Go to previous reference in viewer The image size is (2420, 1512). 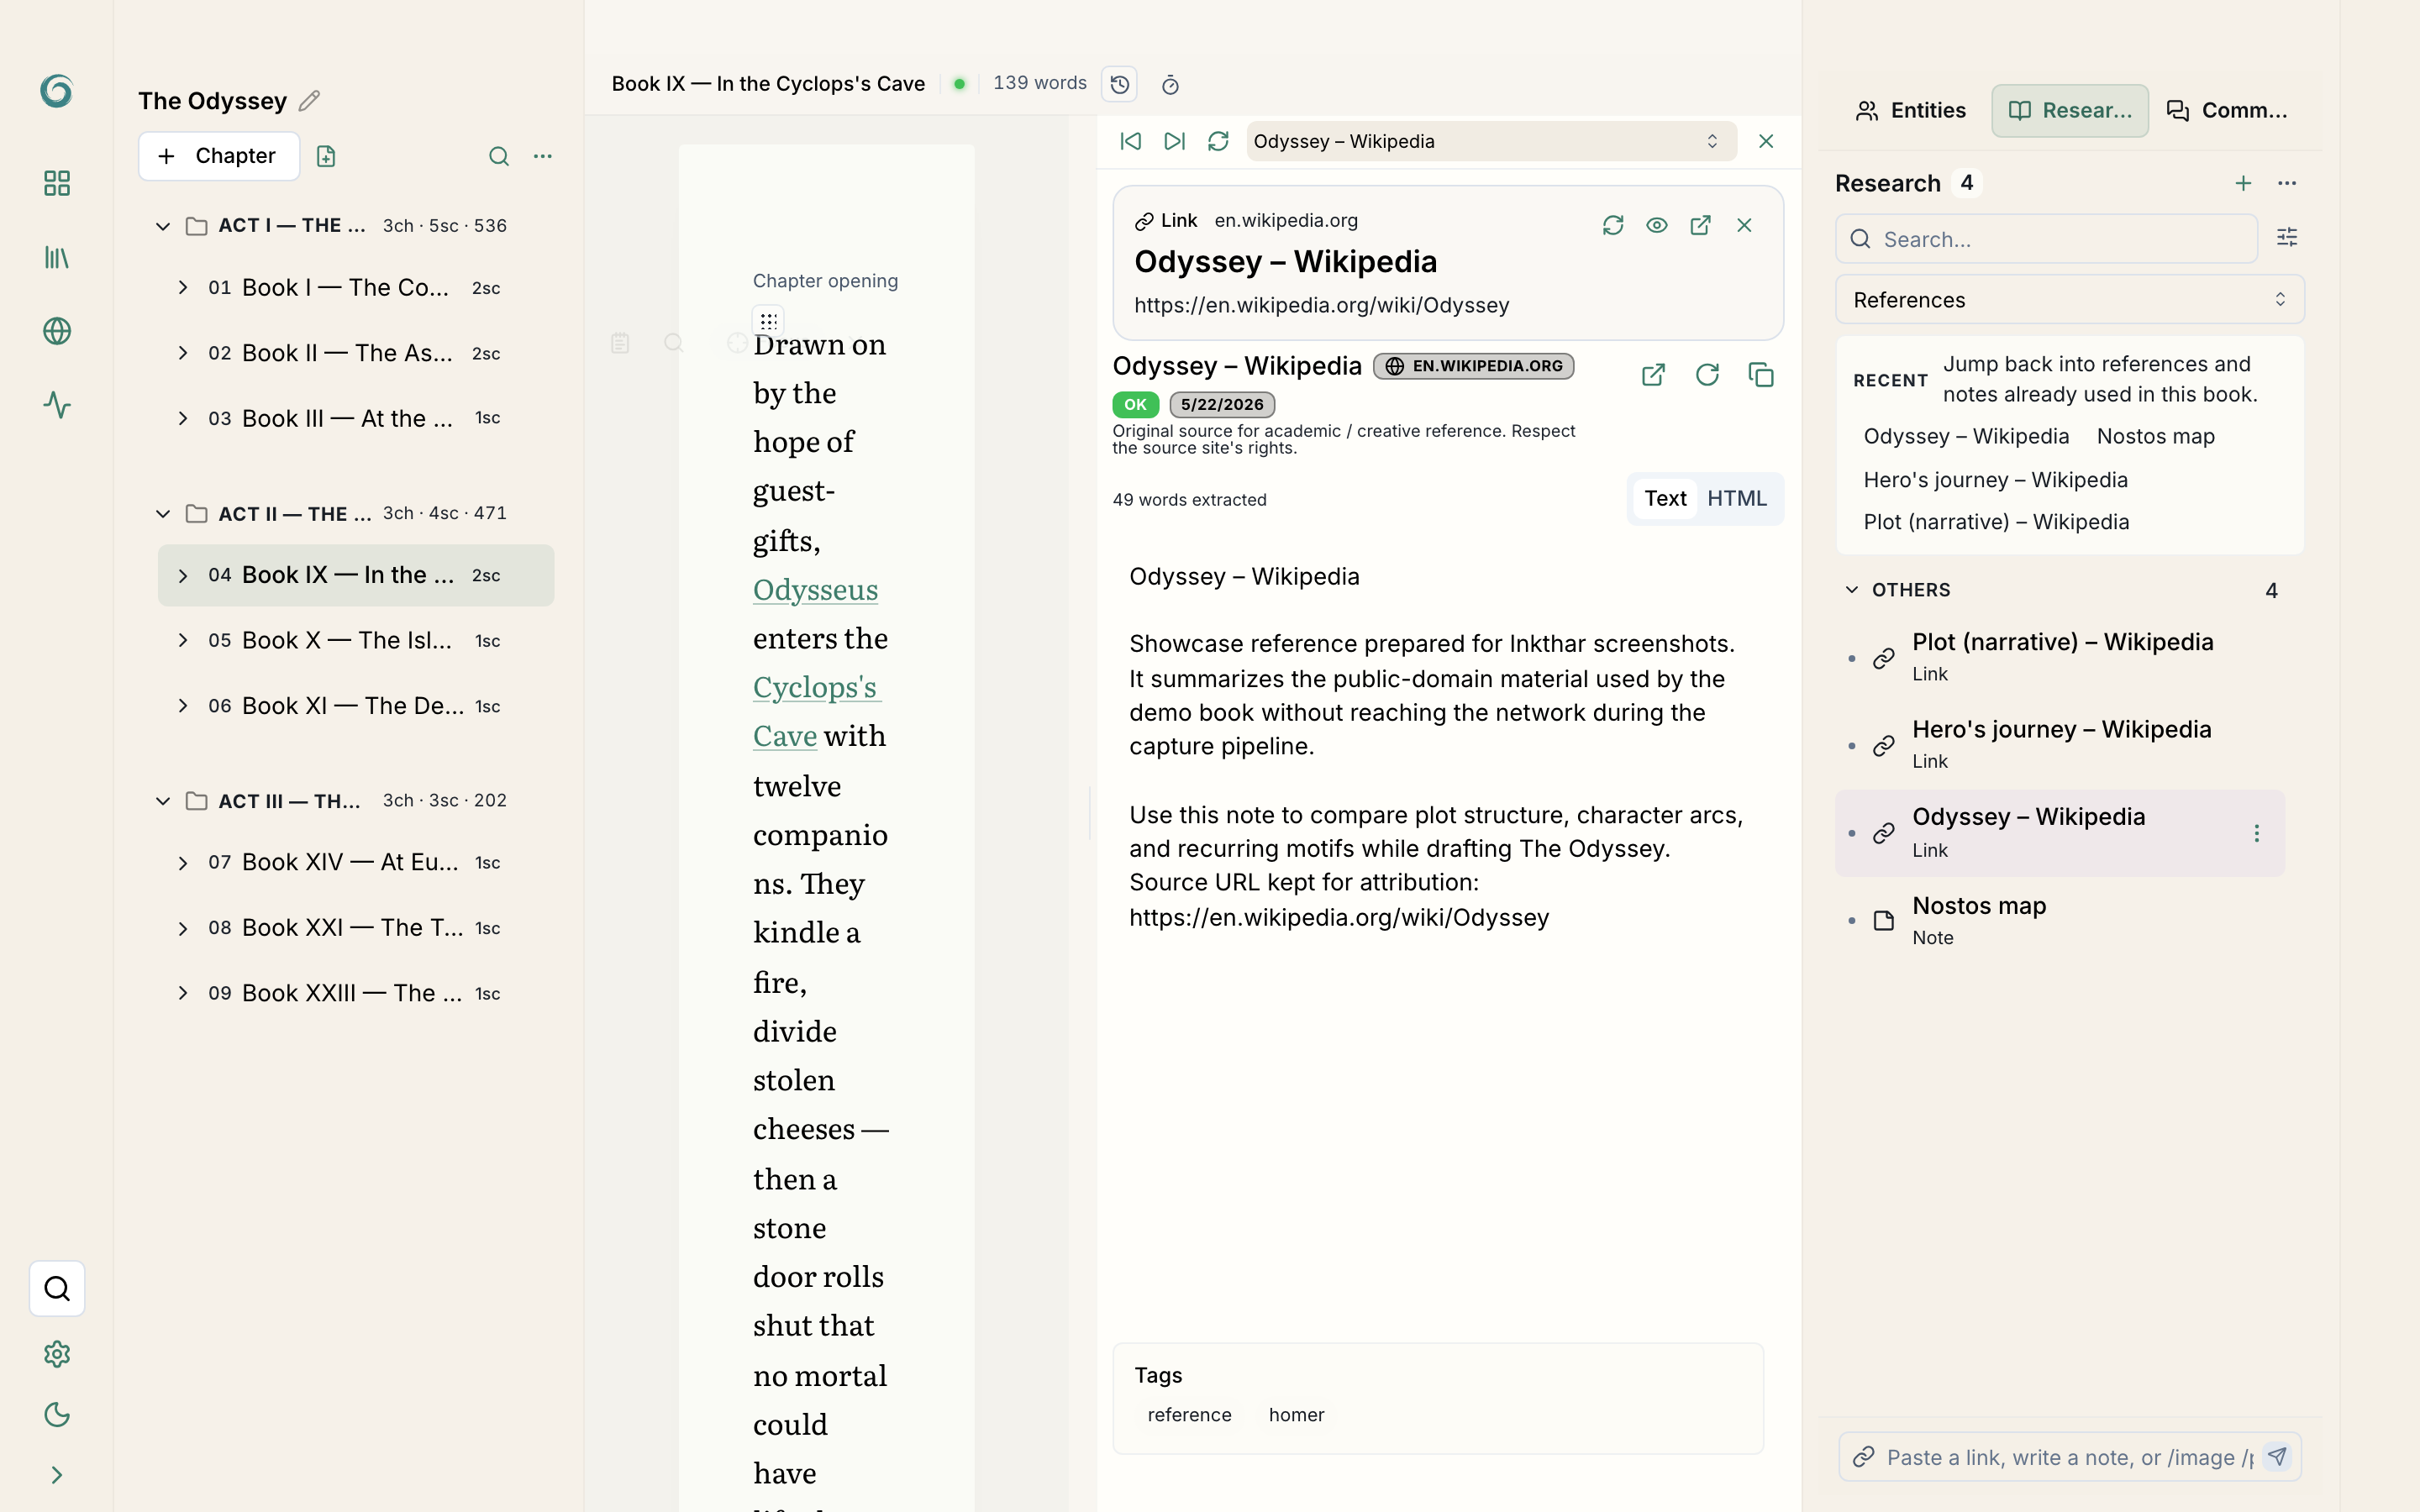[x=1131, y=141]
